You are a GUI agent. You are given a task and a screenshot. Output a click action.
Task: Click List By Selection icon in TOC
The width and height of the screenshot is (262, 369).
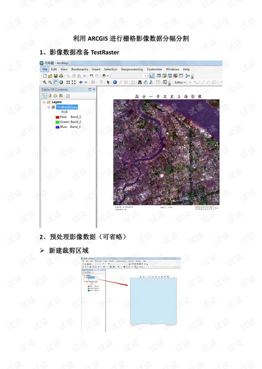[x=61, y=96]
